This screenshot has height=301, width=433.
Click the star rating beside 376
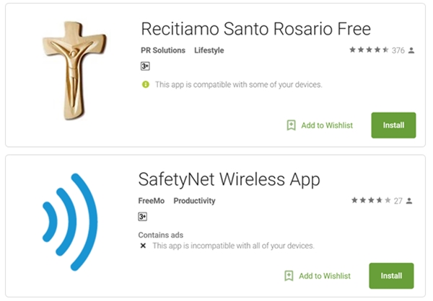[x=369, y=50]
